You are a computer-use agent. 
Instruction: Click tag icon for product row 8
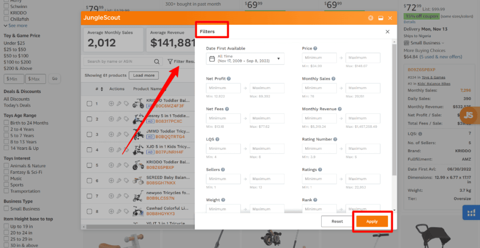(x=126, y=212)
